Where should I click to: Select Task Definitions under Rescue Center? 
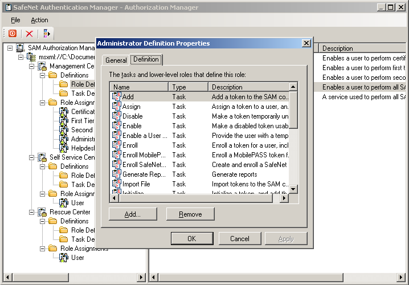coord(83,239)
